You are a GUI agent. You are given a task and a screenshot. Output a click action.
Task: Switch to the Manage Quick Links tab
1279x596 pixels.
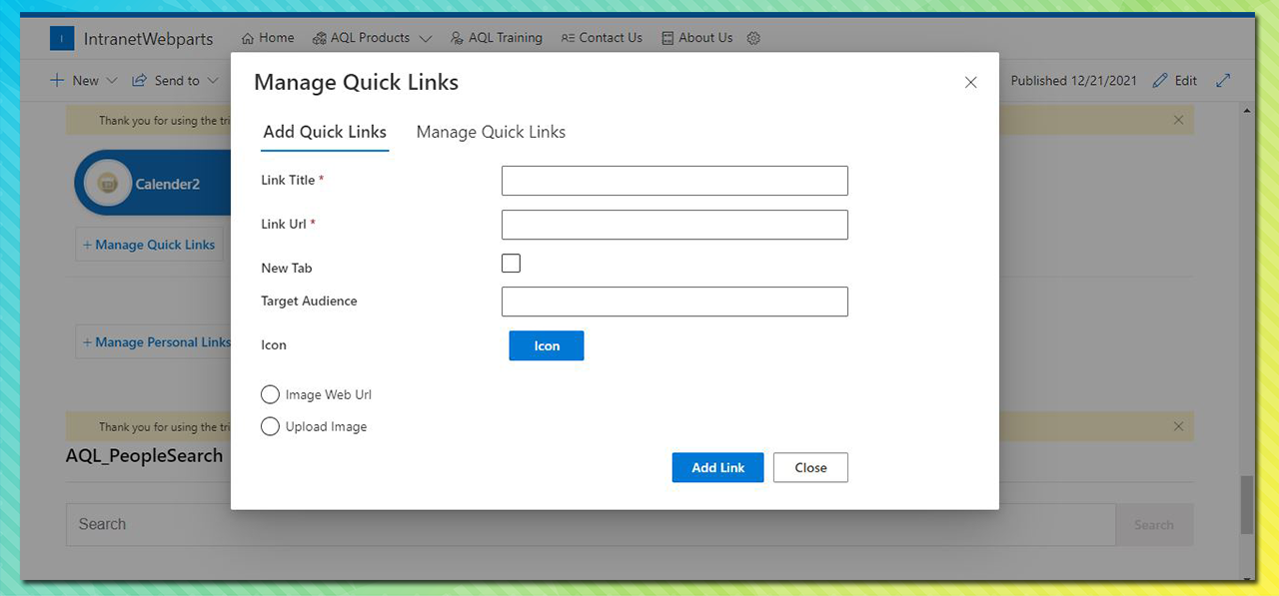tap(491, 132)
